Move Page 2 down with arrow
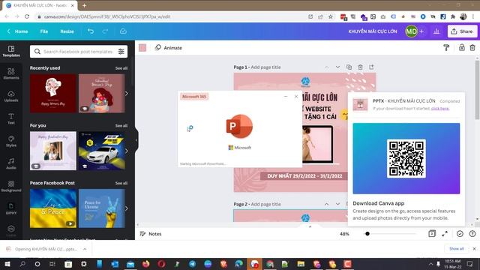 point(337,204)
